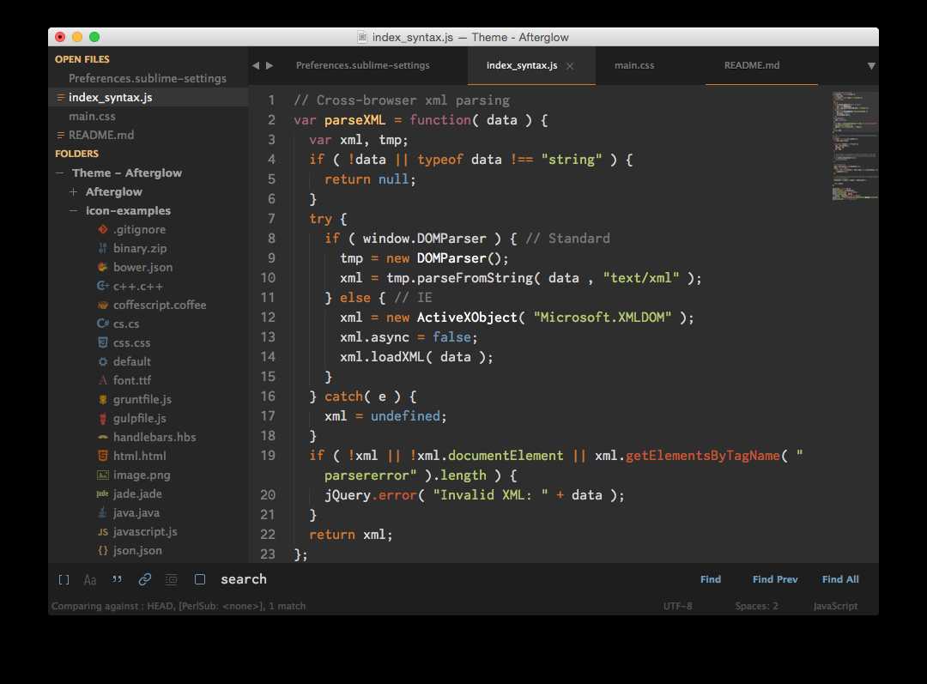
Task: Click the Gulp icon beside gulpfile.js
Action: click(103, 418)
